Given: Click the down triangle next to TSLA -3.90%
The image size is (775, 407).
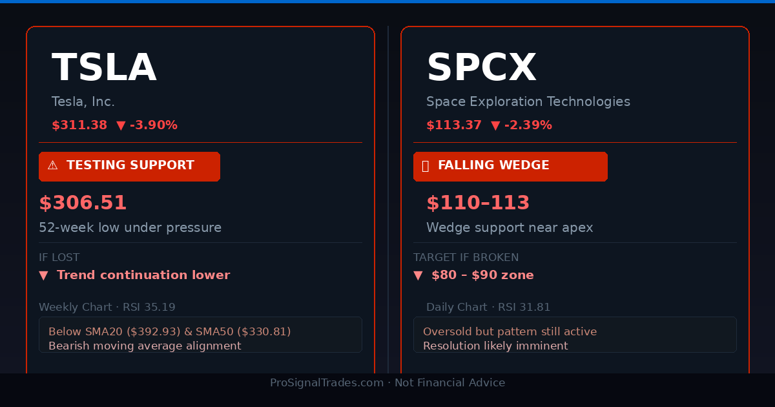Looking at the screenshot, I should [x=121, y=126].
